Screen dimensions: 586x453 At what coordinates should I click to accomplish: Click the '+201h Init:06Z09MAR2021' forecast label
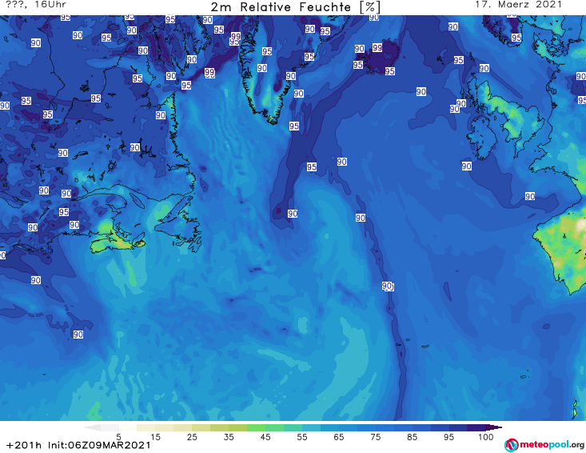point(78,445)
